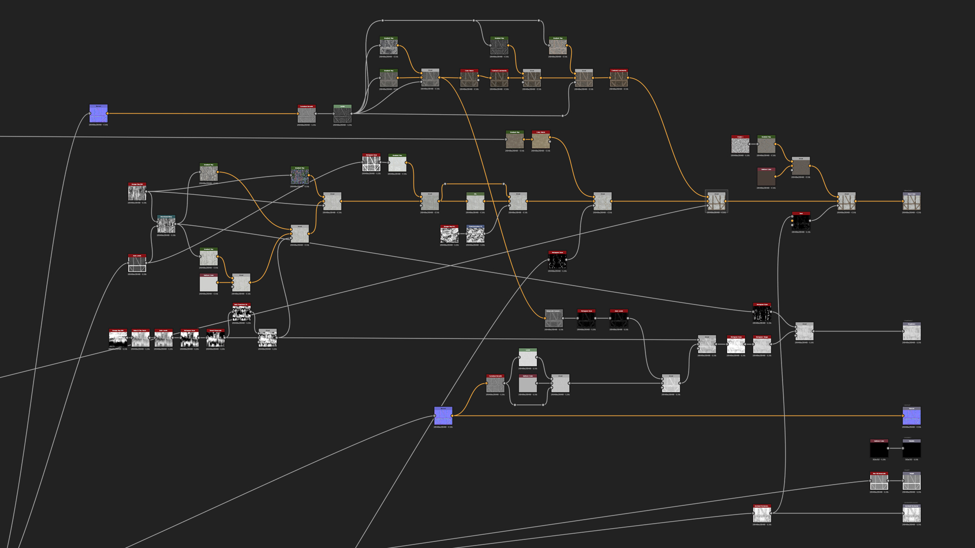Click the Directional Warp node
The width and height of the screenshot is (975, 548).
coord(166,225)
